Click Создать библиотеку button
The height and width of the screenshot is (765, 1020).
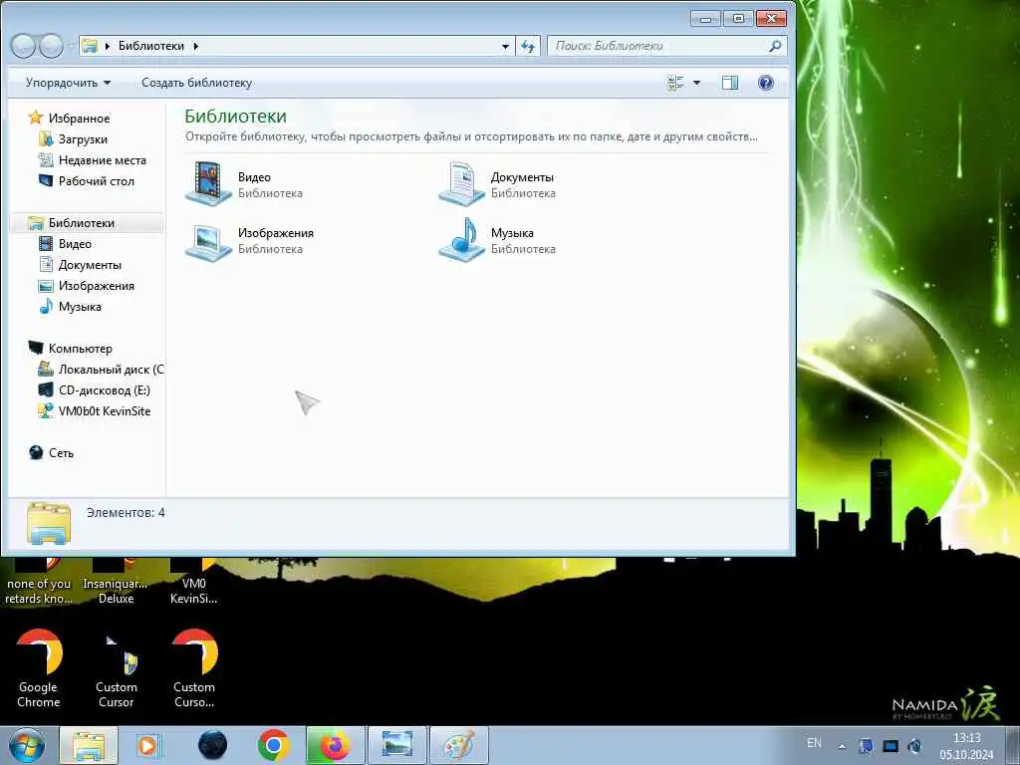196,83
